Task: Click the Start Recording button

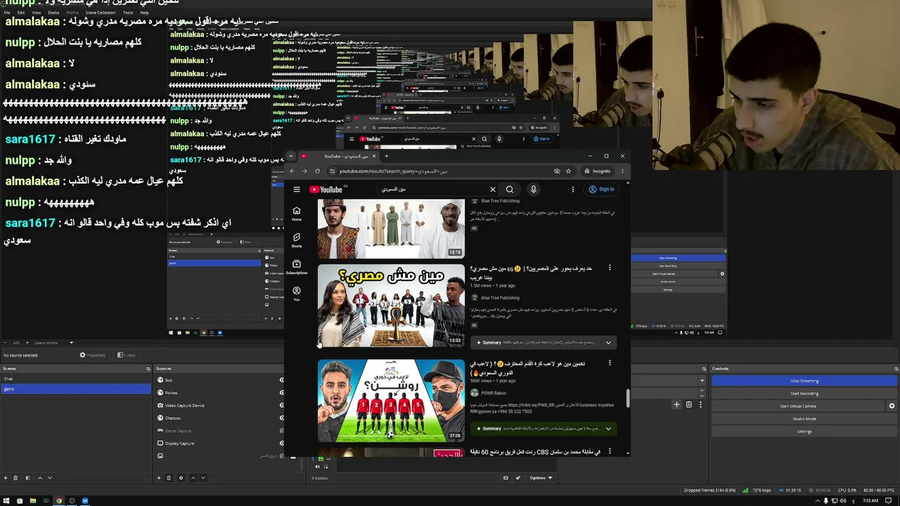Action: click(x=804, y=394)
